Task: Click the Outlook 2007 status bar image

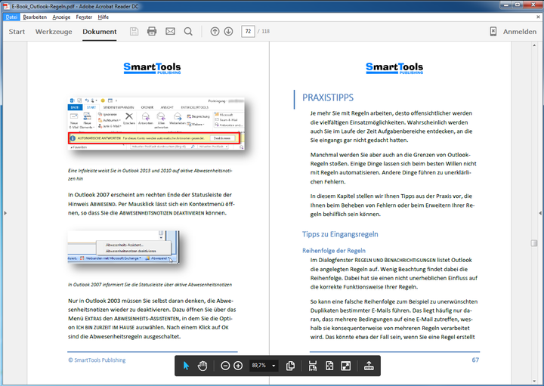Action: point(123,247)
